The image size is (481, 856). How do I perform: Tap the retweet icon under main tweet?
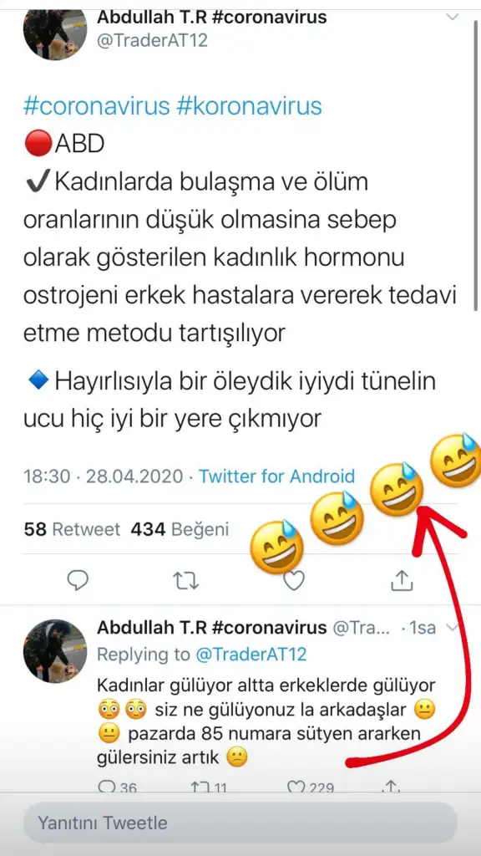(x=186, y=581)
